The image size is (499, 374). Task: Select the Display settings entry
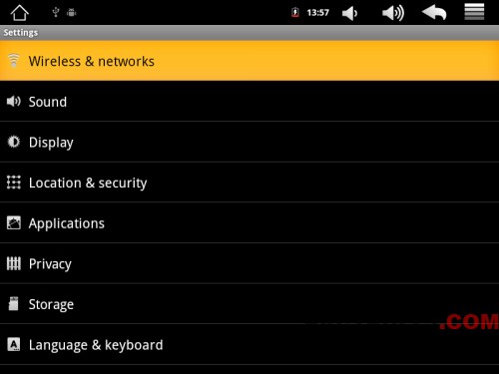pos(249,142)
